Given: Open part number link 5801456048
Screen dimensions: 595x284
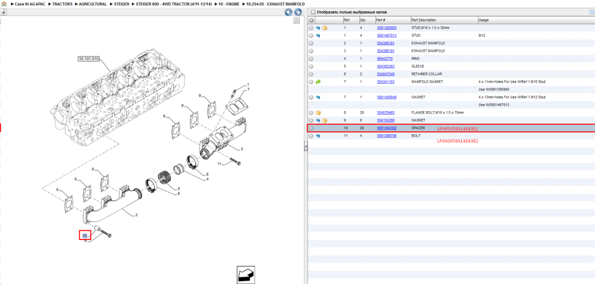Looking at the screenshot, I should (386, 97).
